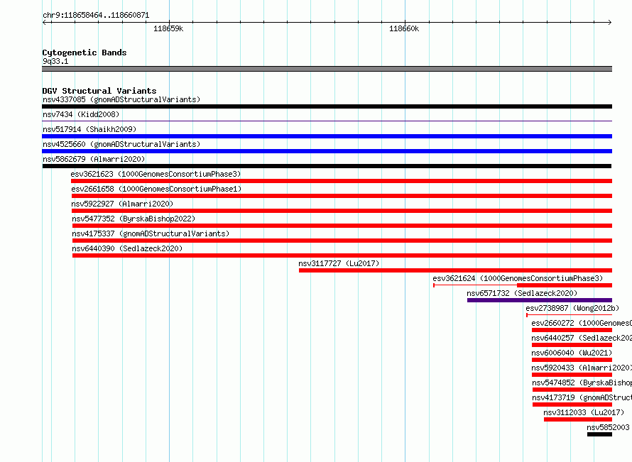This screenshot has width=632, height=462.
Task: Open nsv6440257 Sedlazeck label
Action: click(581, 338)
